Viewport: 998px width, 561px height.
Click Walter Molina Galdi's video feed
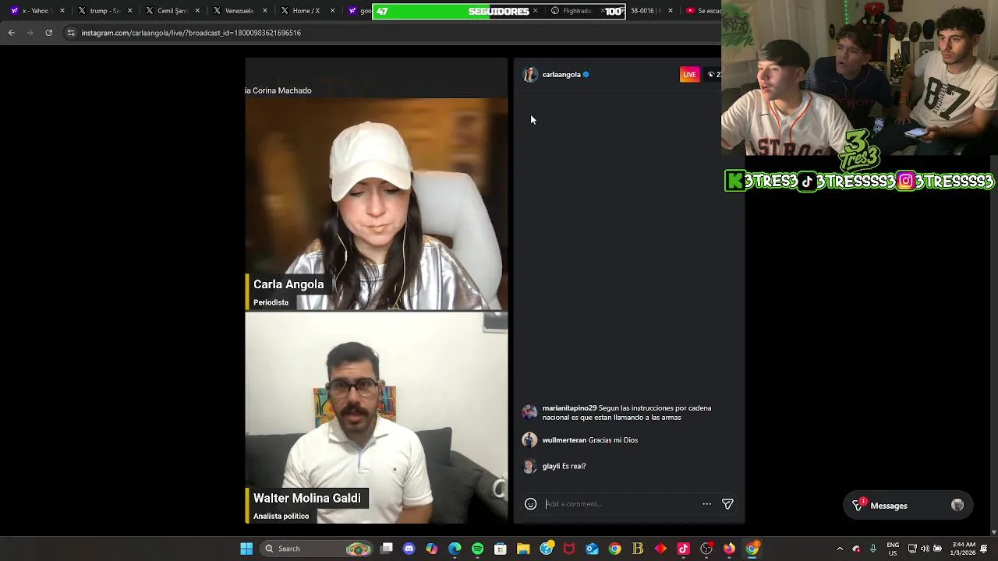tap(377, 418)
